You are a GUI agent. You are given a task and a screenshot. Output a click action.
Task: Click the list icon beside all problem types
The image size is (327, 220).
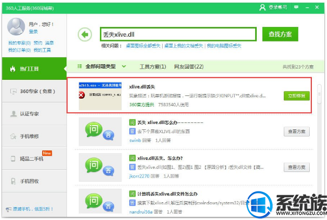click(79, 66)
